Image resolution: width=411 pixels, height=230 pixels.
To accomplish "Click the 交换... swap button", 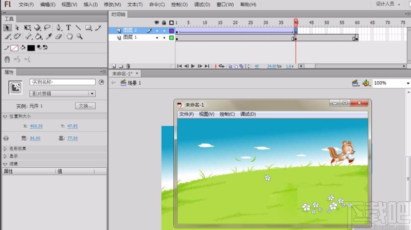I will (85, 106).
